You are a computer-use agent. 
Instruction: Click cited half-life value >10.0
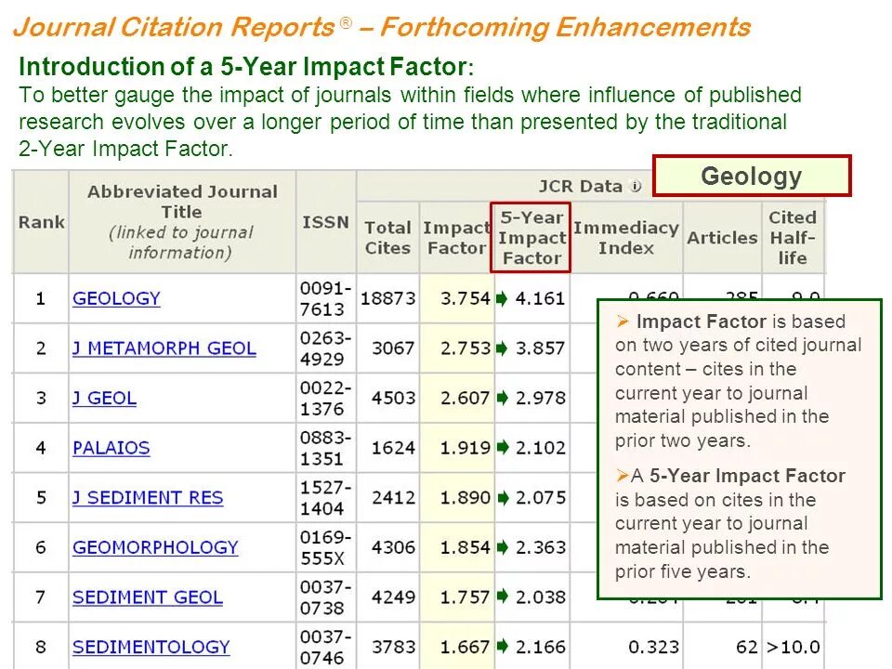[x=793, y=647]
